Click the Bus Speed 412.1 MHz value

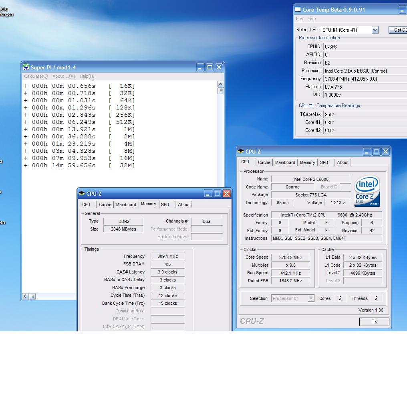click(290, 273)
